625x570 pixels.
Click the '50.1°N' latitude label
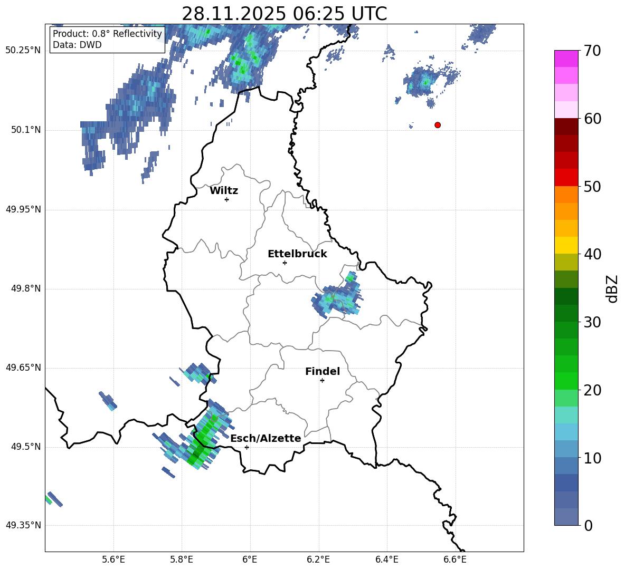(26, 130)
